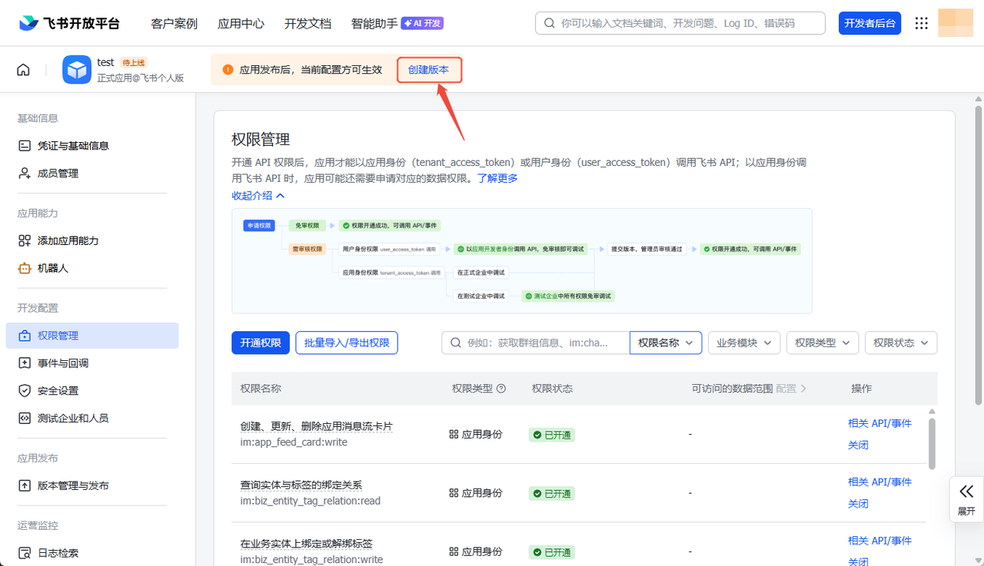Viewport: 984px width, 566px height.
Task: Open the 权限状态 filter dropdown
Action: point(900,343)
